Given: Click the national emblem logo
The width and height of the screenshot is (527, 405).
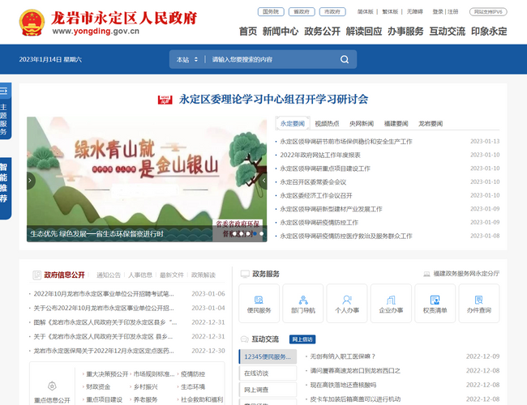Looking at the screenshot, I should 32,23.
